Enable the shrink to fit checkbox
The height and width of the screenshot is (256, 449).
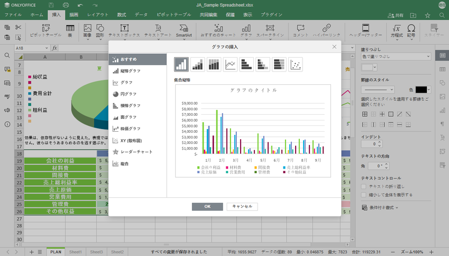[364, 195]
